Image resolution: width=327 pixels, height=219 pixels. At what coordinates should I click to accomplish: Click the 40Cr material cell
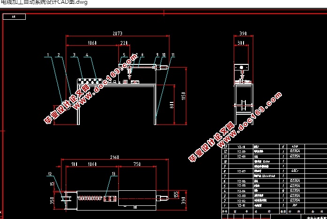coord(295,171)
